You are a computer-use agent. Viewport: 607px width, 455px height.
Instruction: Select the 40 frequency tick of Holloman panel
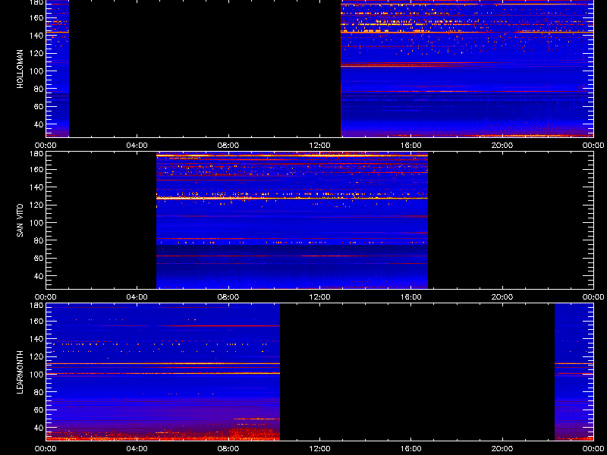click(39, 124)
